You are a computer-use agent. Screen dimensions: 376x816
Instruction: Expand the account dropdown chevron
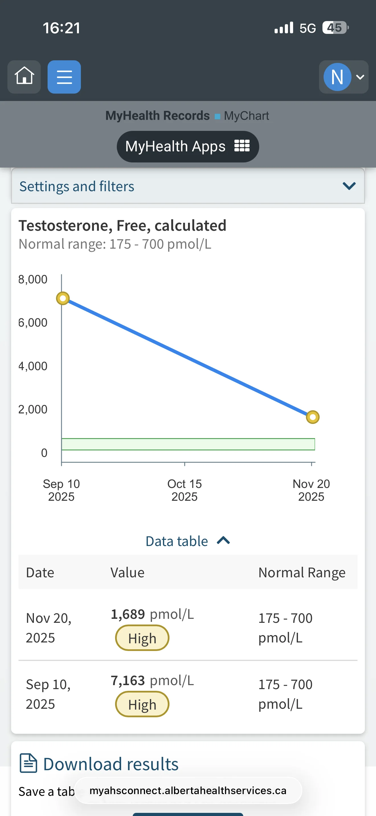click(x=360, y=77)
